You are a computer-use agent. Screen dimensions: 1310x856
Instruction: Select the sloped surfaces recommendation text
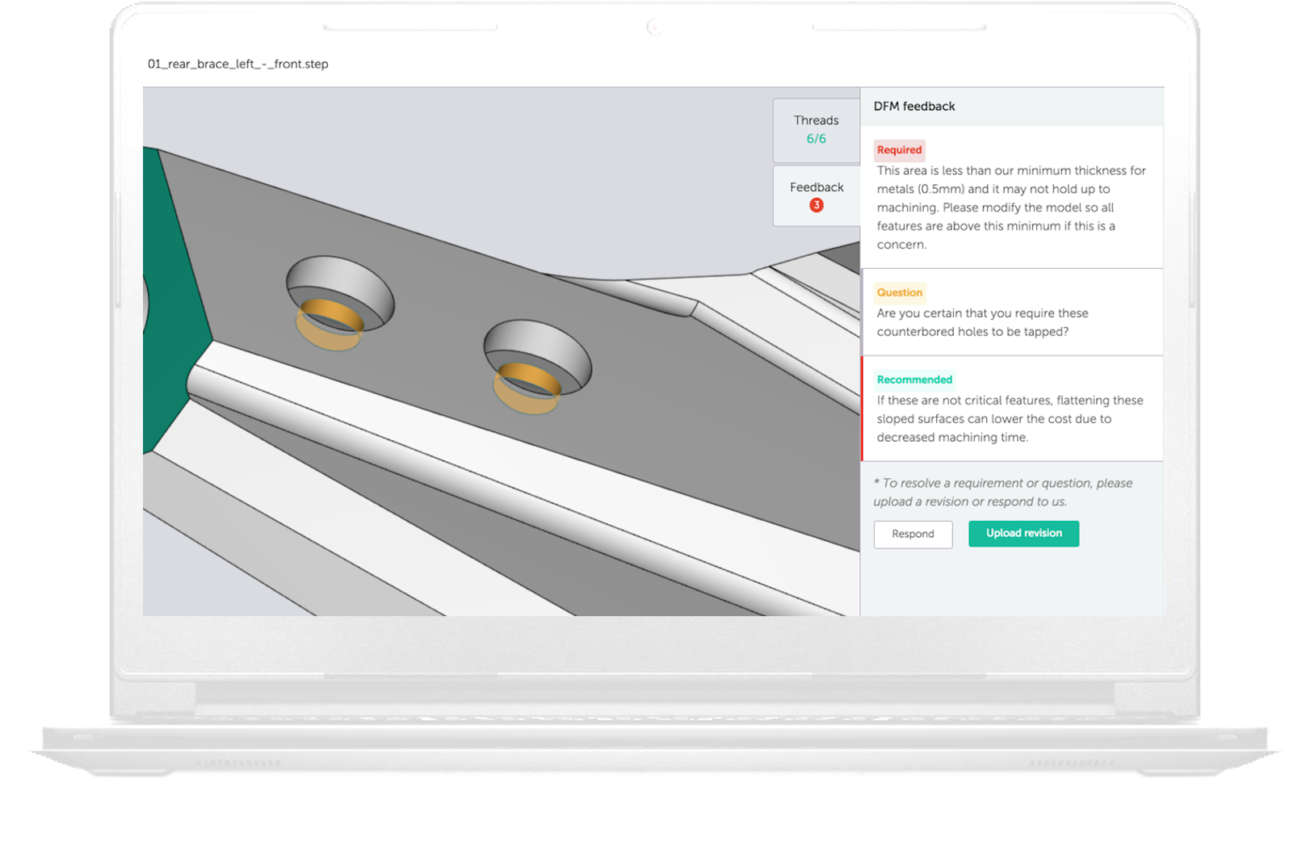[x=1010, y=419]
